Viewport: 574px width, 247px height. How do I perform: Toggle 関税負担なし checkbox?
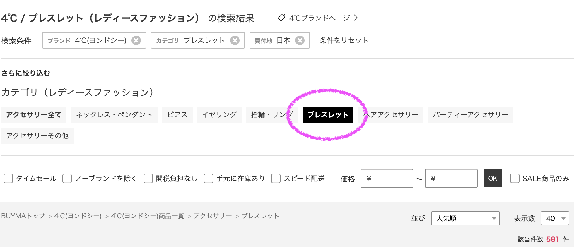[x=148, y=179]
